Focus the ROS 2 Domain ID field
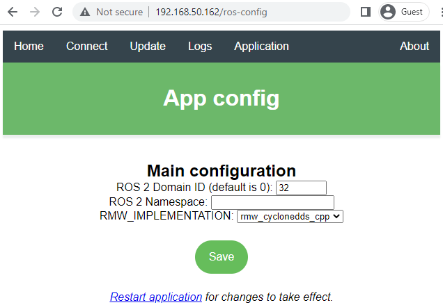443x305 pixels. (x=301, y=188)
